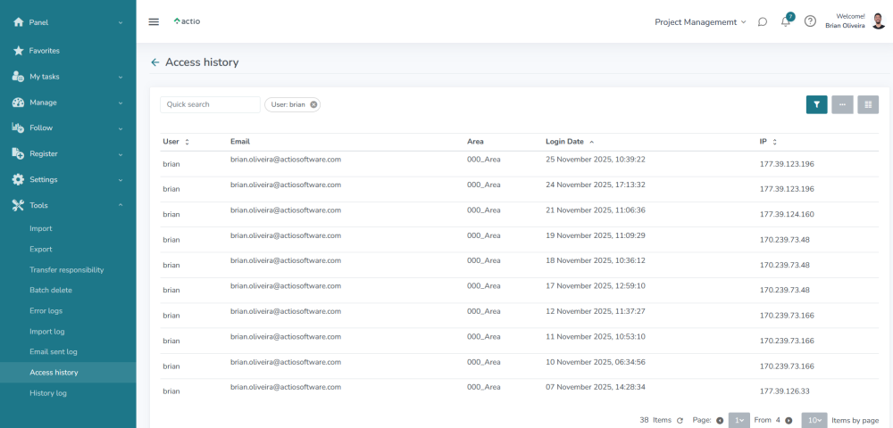The height and width of the screenshot is (428, 893).
Task: Expand the Settings chevron
Action: [x=121, y=179]
